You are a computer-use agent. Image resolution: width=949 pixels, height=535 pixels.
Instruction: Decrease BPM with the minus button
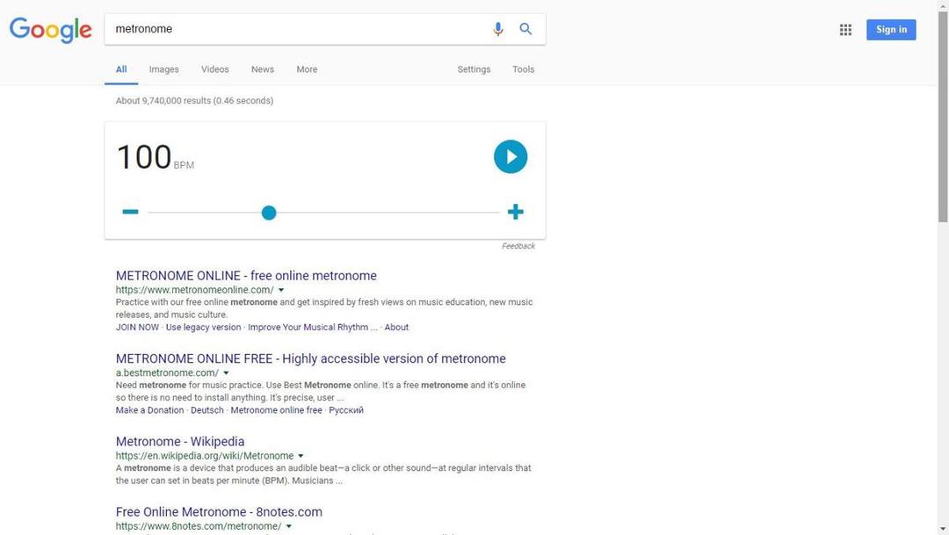tap(130, 212)
